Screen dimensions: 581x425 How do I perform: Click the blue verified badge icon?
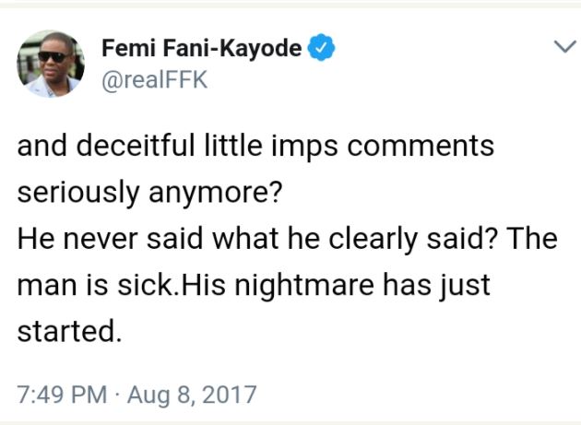[319, 47]
